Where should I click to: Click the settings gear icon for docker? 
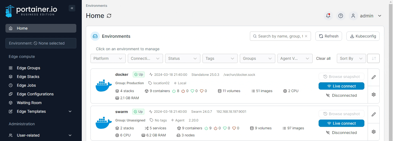click(x=373, y=95)
